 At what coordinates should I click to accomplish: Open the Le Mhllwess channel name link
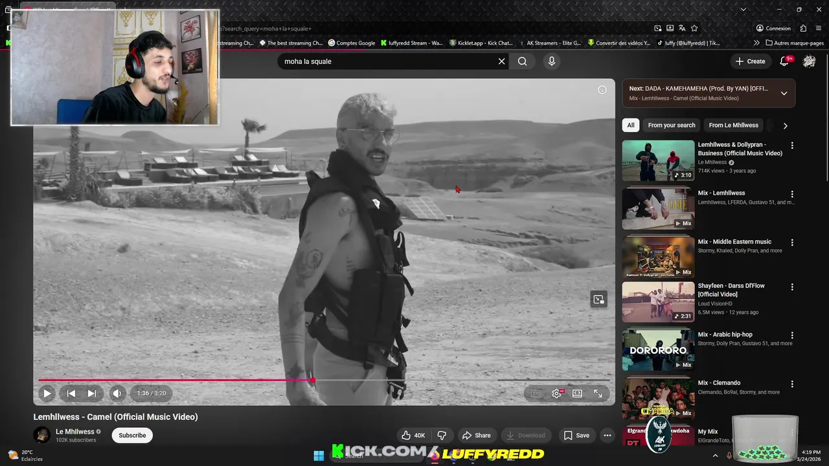coord(75,432)
